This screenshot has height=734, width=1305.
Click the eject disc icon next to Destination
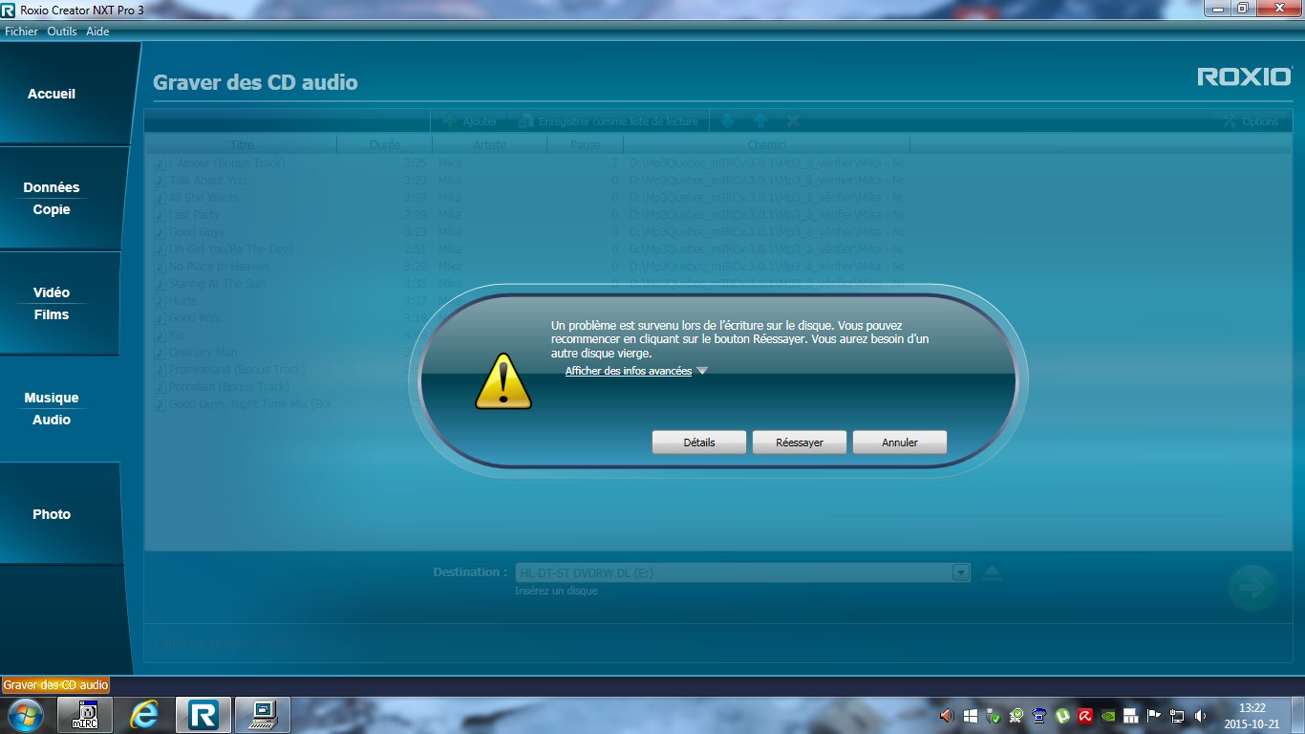(x=993, y=572)
